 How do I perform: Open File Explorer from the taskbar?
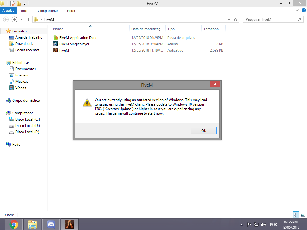coord(32,224)
